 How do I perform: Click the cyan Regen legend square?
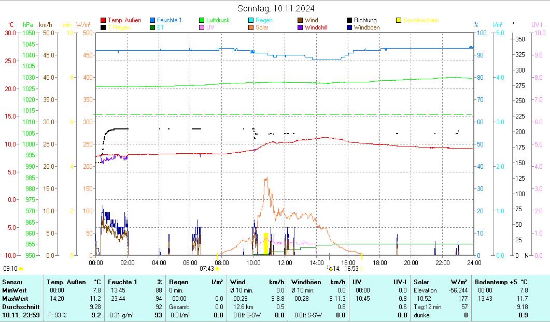[x=251, y=20]
